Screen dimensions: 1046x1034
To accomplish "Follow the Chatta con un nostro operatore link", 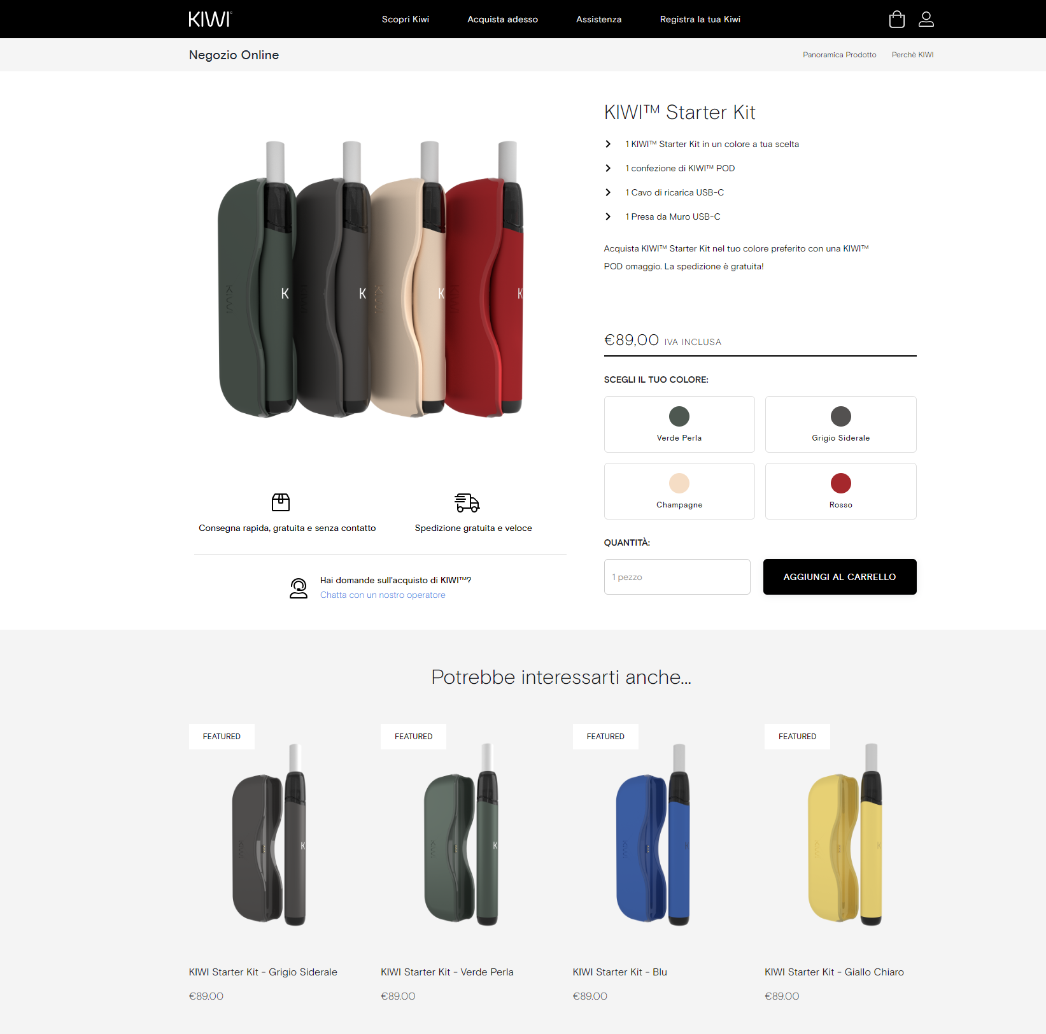I will pos(383,595).
